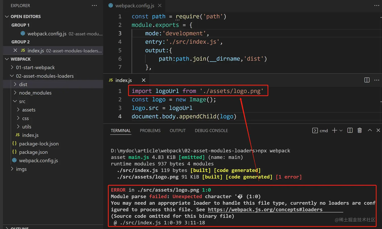Viewport: 382px width, 229px height.
Task: Open package-lock.json from the file tree
Action: pyautogui.click(x=39, y=144)
